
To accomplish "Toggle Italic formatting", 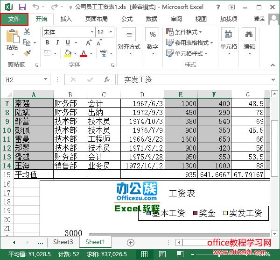I will pos(57,43).
